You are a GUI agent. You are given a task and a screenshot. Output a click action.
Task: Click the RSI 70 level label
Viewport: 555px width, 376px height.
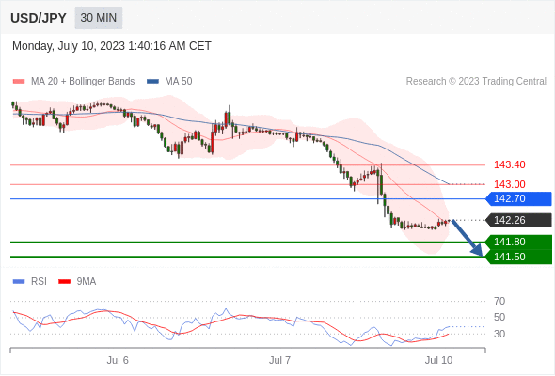pos(499,301)
